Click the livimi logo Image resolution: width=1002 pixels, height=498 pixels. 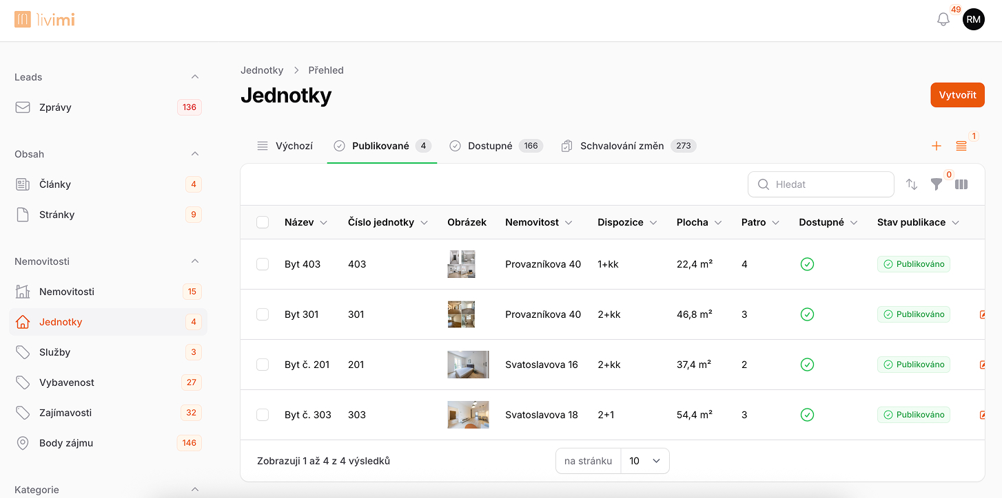tap(44, 19)
